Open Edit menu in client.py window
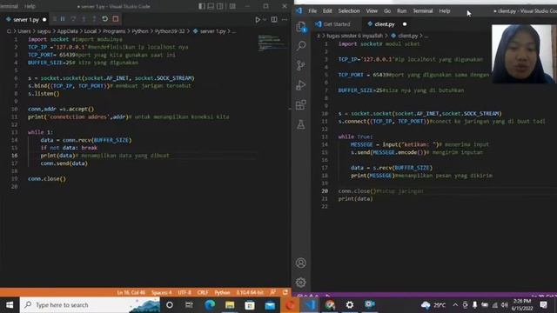557x313 pixels. click(327, 11)
